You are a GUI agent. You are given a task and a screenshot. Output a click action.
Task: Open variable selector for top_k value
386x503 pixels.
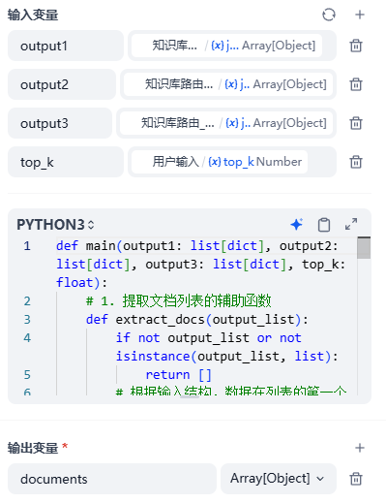[x=232, y=162]
